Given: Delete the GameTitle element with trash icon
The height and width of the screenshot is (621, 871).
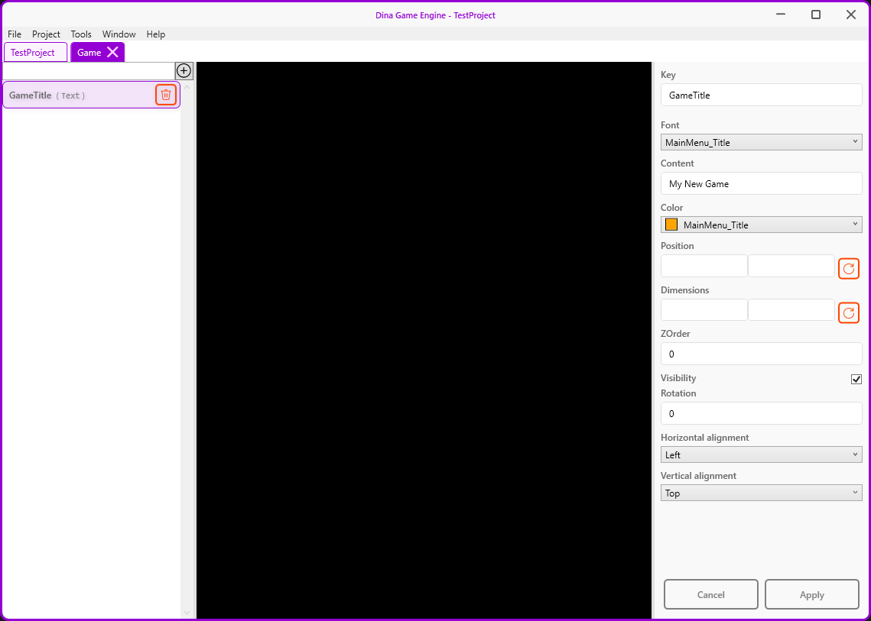Looking at the screenshot, I should tap(165, 95).
